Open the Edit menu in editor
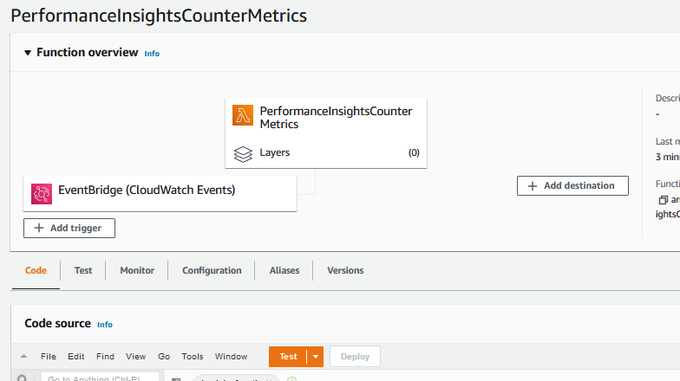680x381 pixels. click(x=76, y=357)
